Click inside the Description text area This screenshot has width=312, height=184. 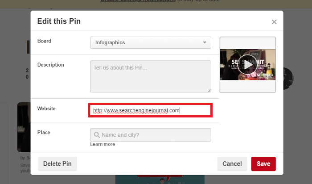coord(150,76)
